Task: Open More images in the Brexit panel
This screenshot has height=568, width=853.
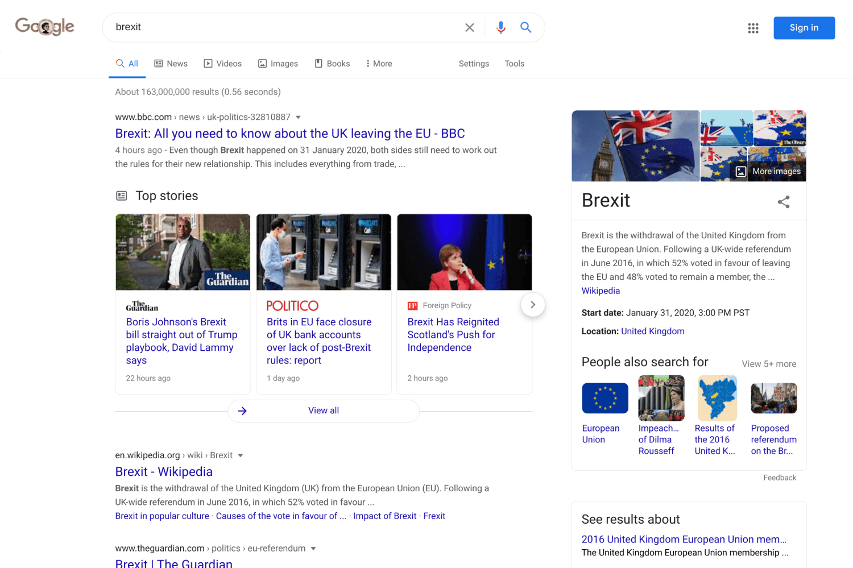Action: [769, 171]
